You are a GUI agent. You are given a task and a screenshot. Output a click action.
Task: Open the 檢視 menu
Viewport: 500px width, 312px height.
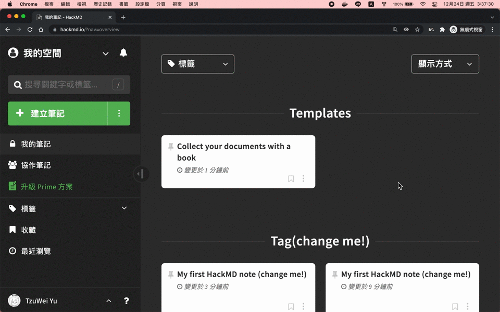pos(82,4)
